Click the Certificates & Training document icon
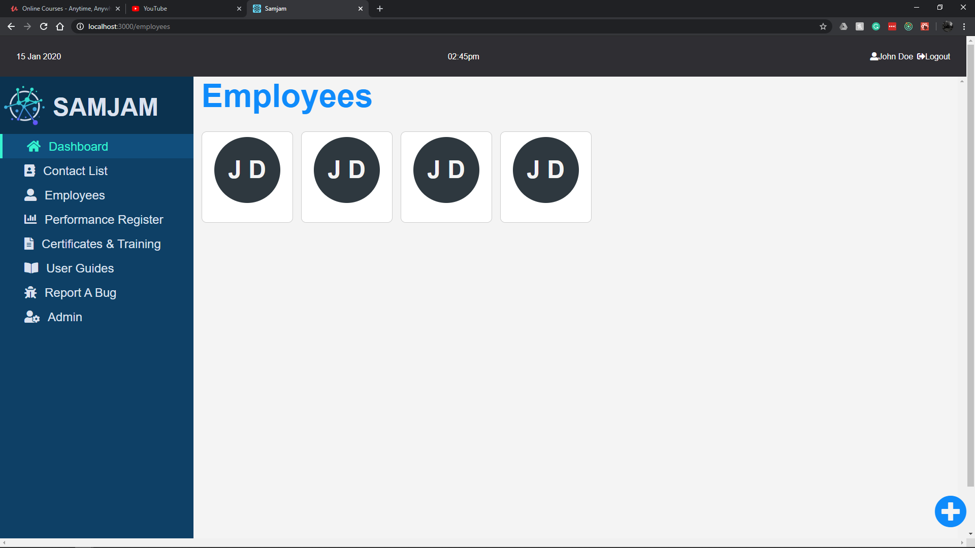975x548 pixels. (29, 244)
